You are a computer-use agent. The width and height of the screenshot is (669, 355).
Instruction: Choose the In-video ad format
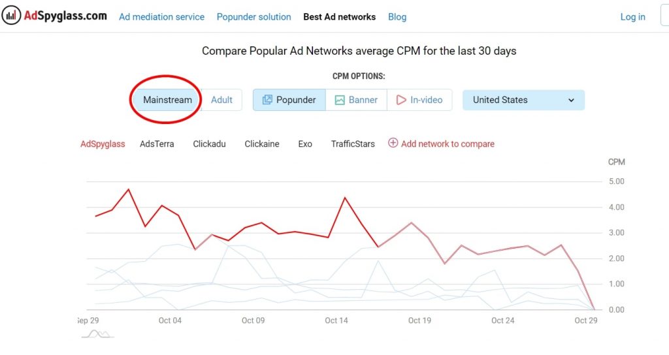tap(419, 100)
